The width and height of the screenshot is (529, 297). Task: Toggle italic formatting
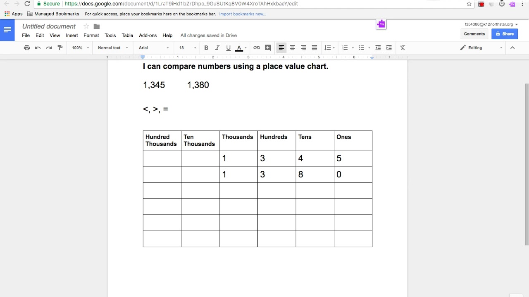click(217, 48)
